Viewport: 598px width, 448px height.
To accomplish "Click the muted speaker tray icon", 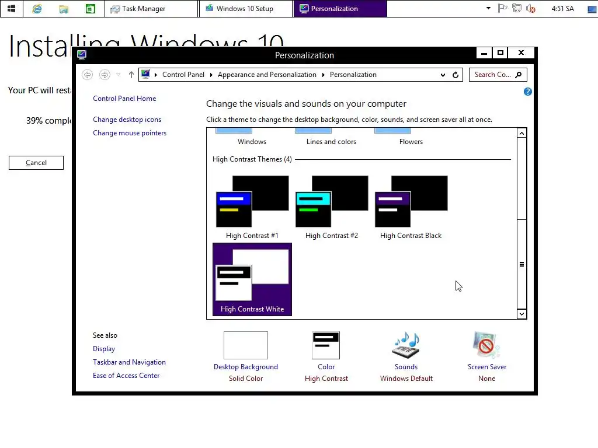I will 530,8.
